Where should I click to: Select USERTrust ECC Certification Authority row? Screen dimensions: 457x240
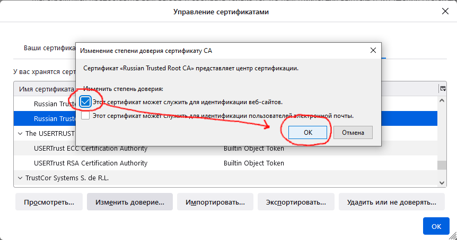click(x=225, y=148)
